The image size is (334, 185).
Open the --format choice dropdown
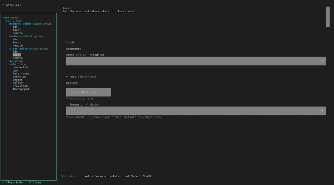196,111
